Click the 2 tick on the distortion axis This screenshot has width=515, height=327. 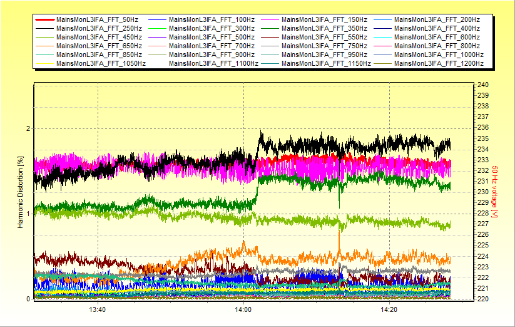pos(27,128)
